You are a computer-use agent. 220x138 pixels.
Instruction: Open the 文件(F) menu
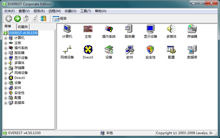point(9,11)
